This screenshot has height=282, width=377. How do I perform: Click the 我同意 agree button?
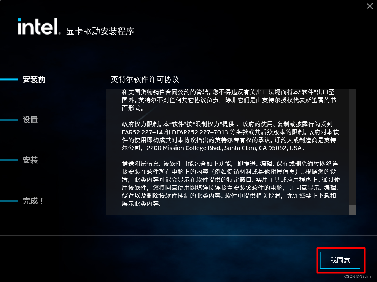[x=340, y=260]
